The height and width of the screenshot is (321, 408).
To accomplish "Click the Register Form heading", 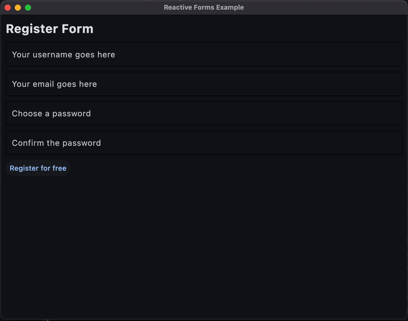I will point(49,29).
